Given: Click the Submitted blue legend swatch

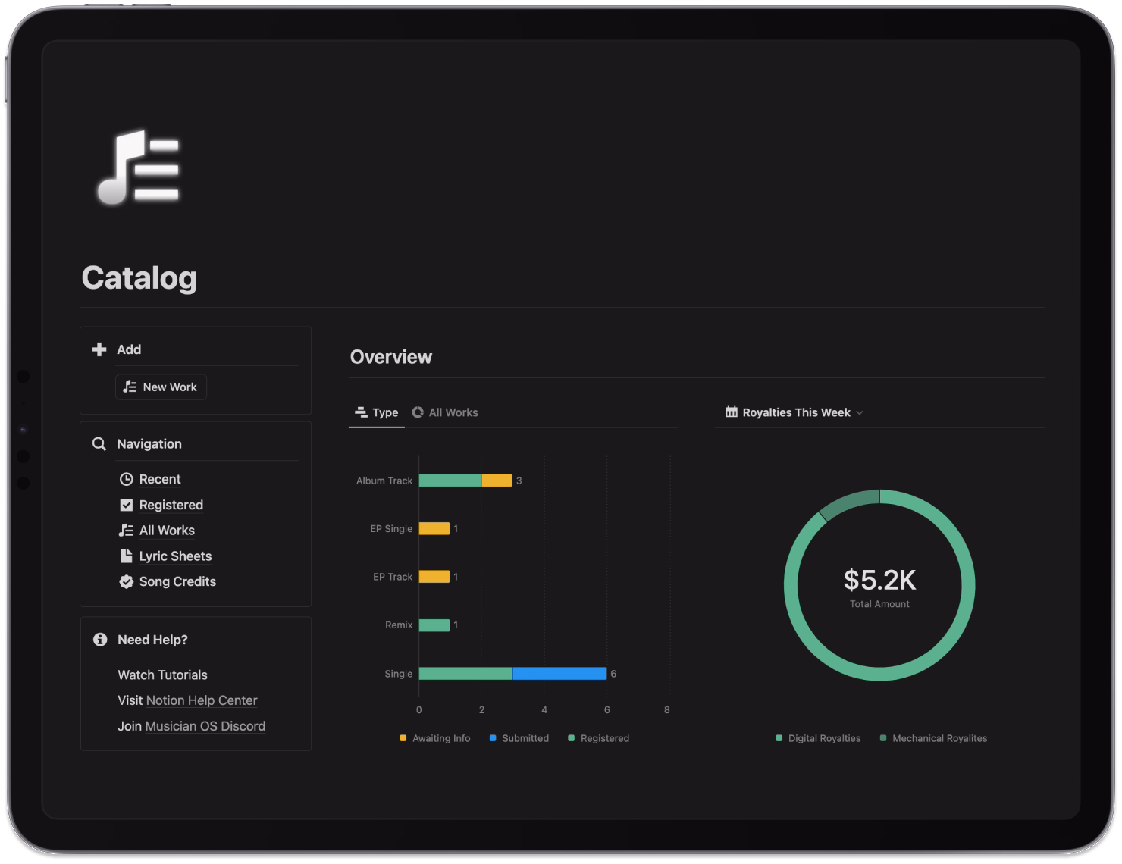Looking at the screenshot, I should tap(493, 738).
